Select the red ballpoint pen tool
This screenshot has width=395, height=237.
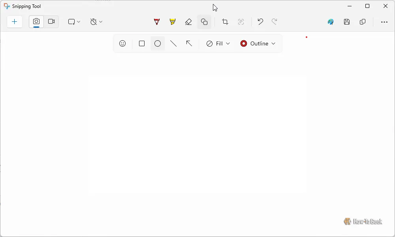(x=156, y=22)
